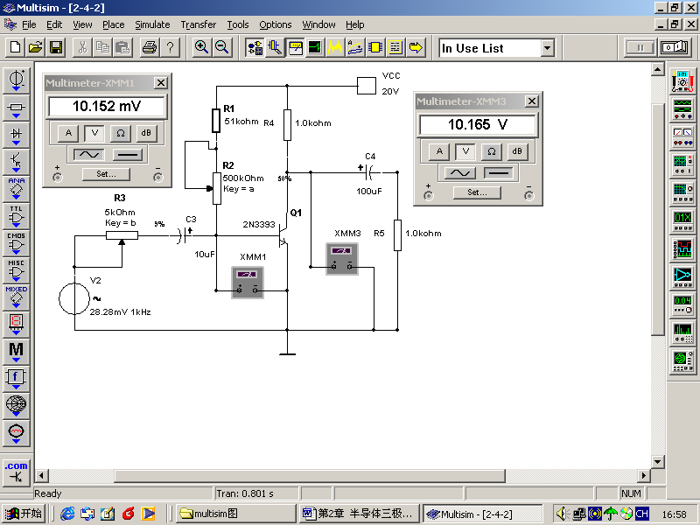Image resolution: width=700 pixels, height=525 pixels.
Task: Open the grapher/analysis yellow waveform icon
Action: 335,47
